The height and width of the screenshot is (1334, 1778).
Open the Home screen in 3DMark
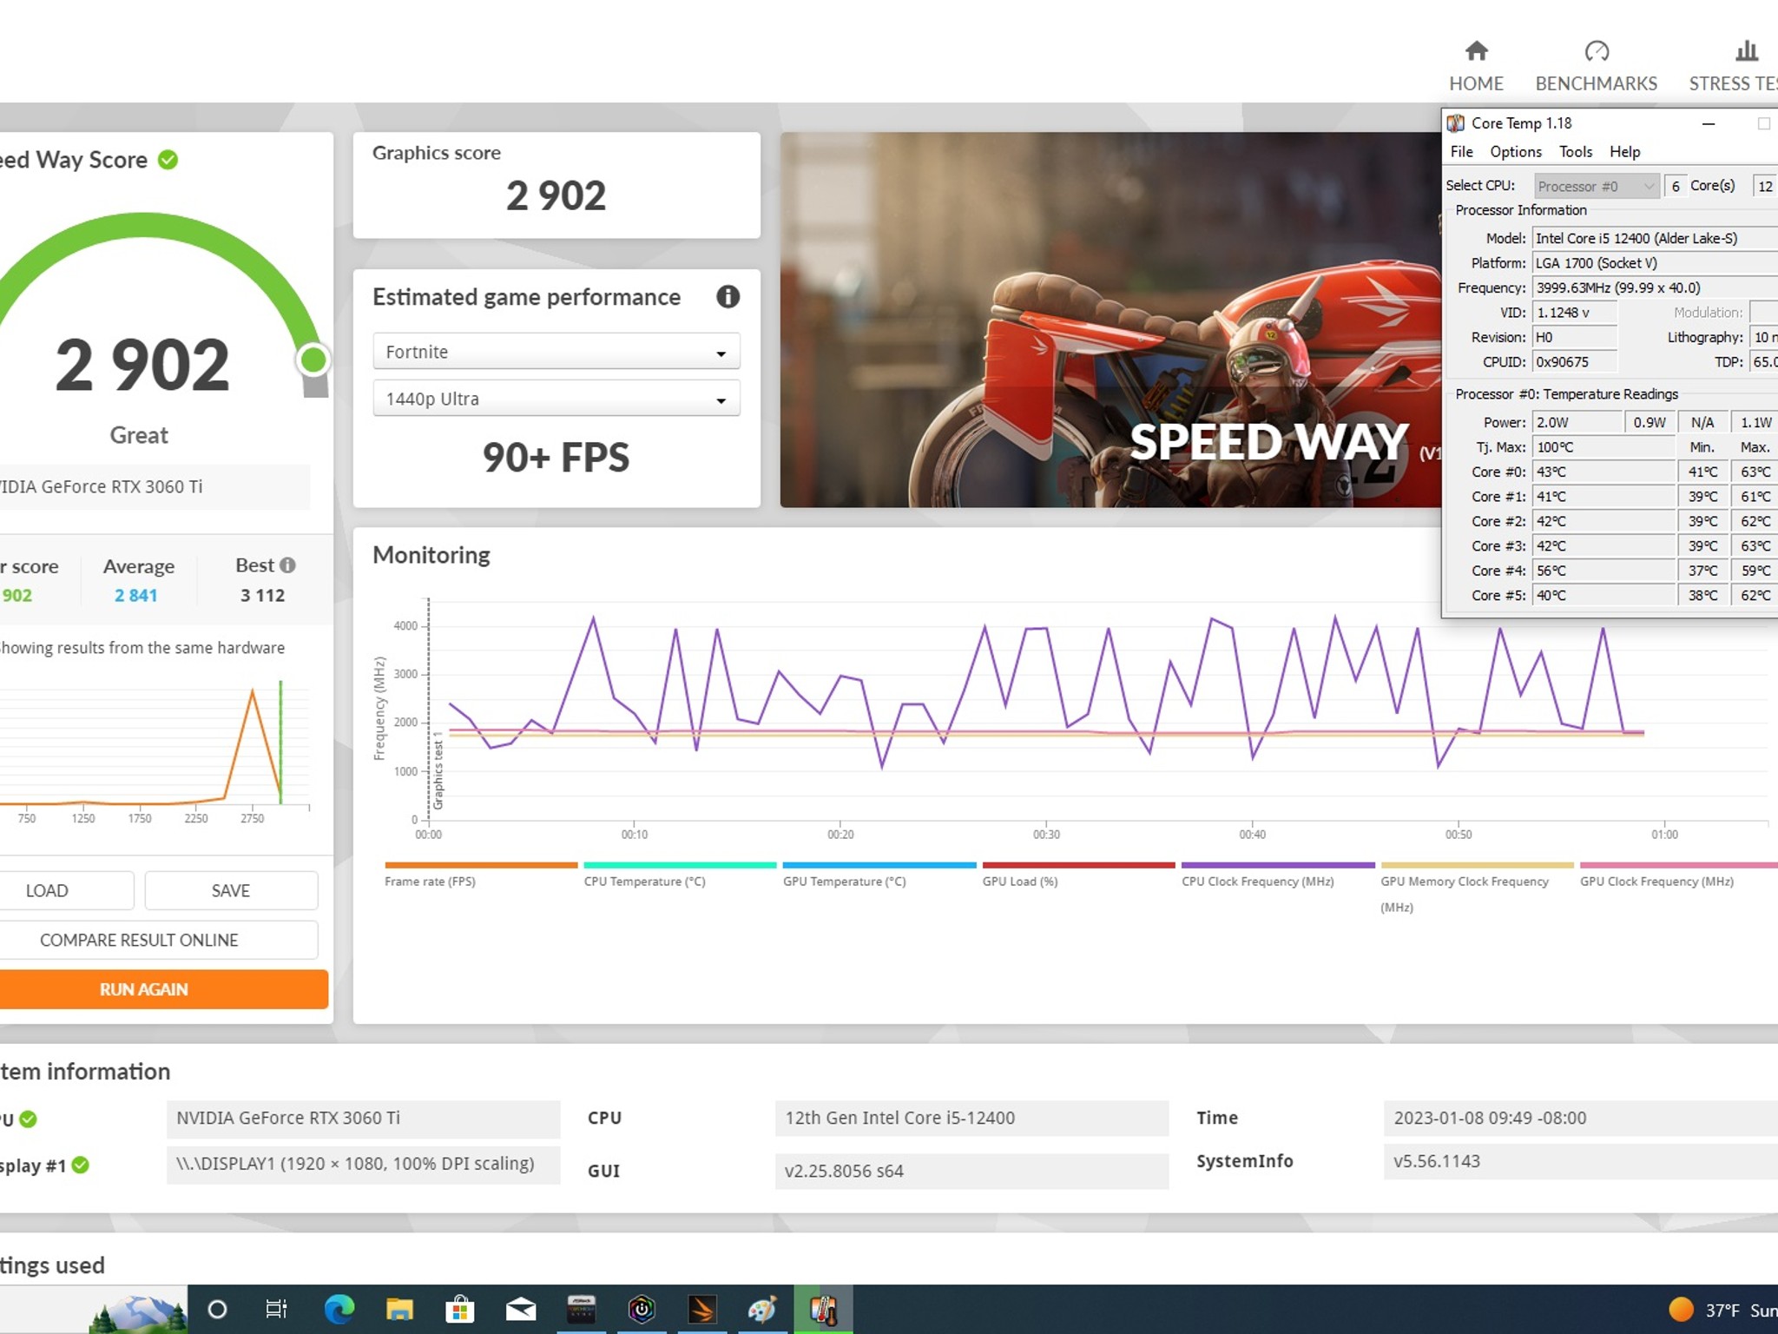1475,65
